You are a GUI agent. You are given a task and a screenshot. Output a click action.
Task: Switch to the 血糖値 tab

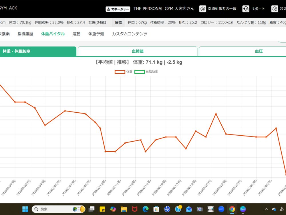coord(138,51)
